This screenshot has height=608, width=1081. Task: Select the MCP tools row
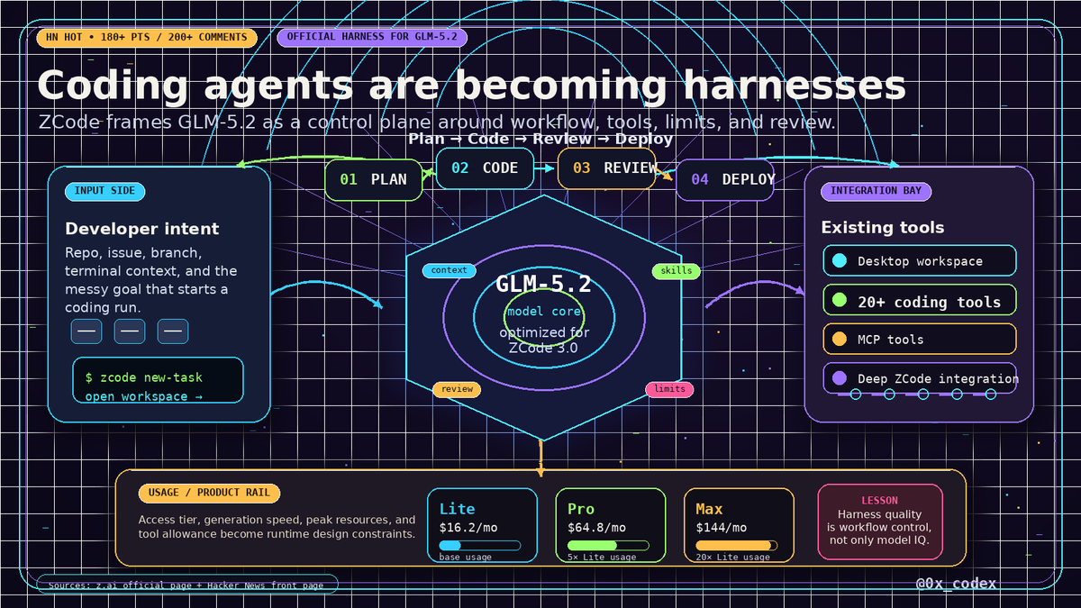click(920, 340)
